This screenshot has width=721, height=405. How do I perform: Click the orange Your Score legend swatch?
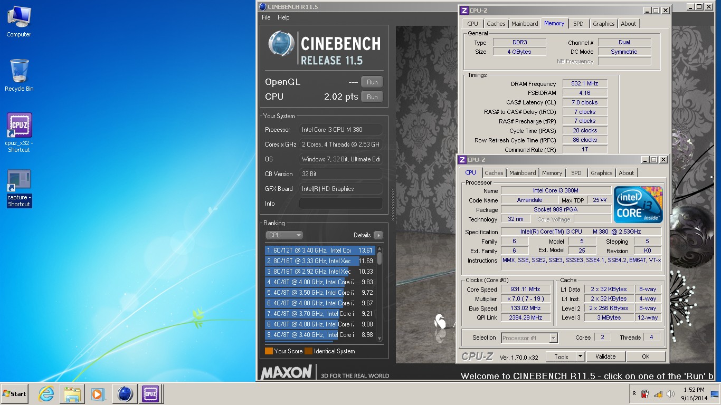pos(269,351)
